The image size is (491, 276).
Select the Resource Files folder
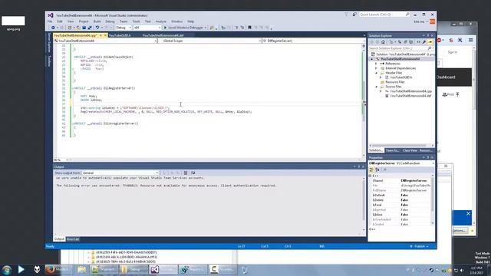(x=395, y=82)
